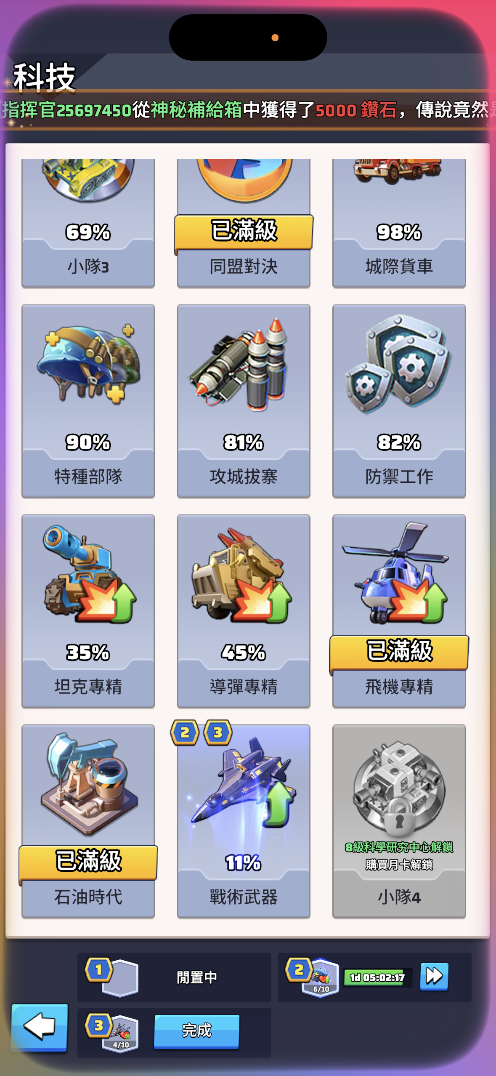Tap the 同盟對決 已滿級 tech card
The image size is (496, 1076).
pos(244,223)
